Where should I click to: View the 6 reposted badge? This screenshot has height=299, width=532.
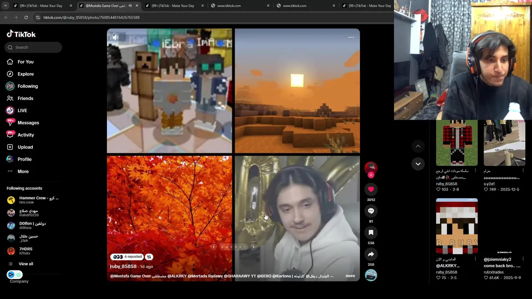click(127, 257)
